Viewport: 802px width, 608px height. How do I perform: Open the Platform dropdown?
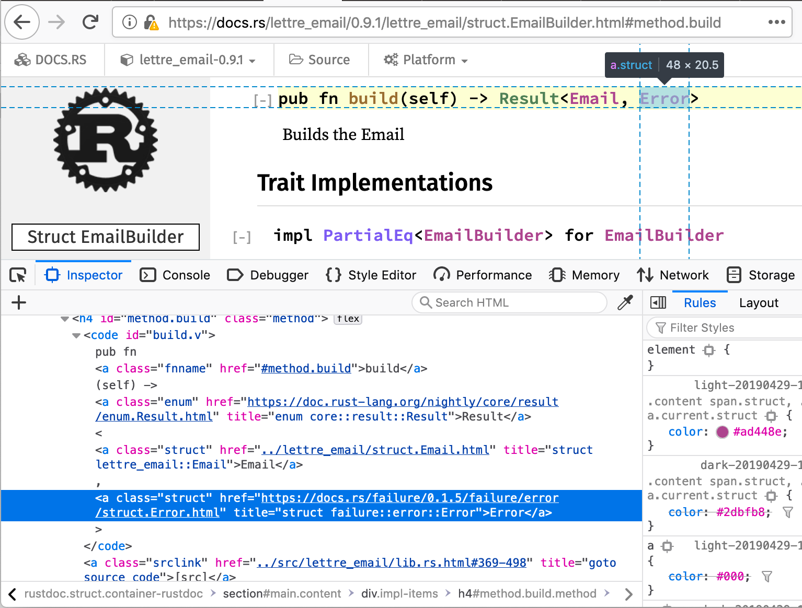tap(425, 60)
